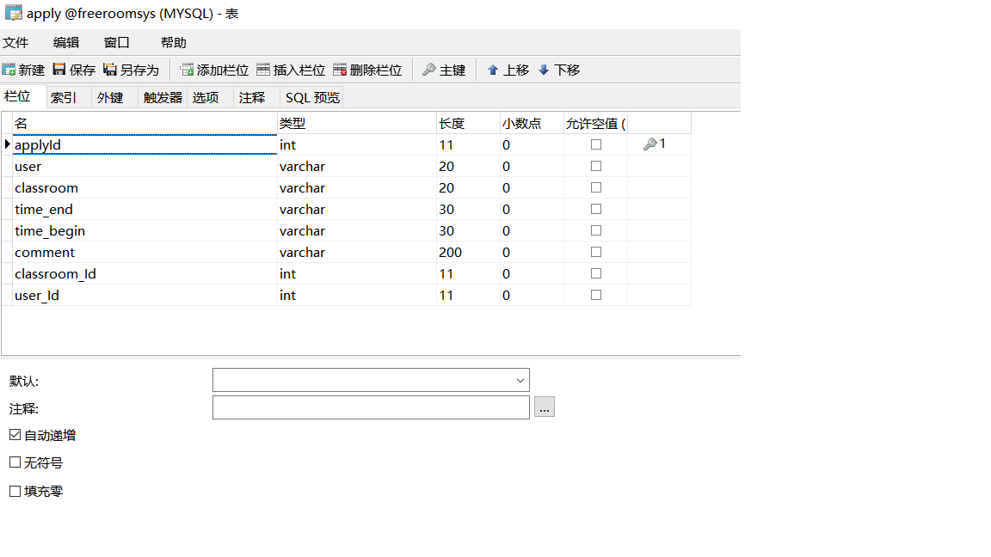The width and height of the screenshot is (991, 557).
Task: Switch to the Indexes (索引) tab
Action: pyautogui.click(x=69, y=97)
